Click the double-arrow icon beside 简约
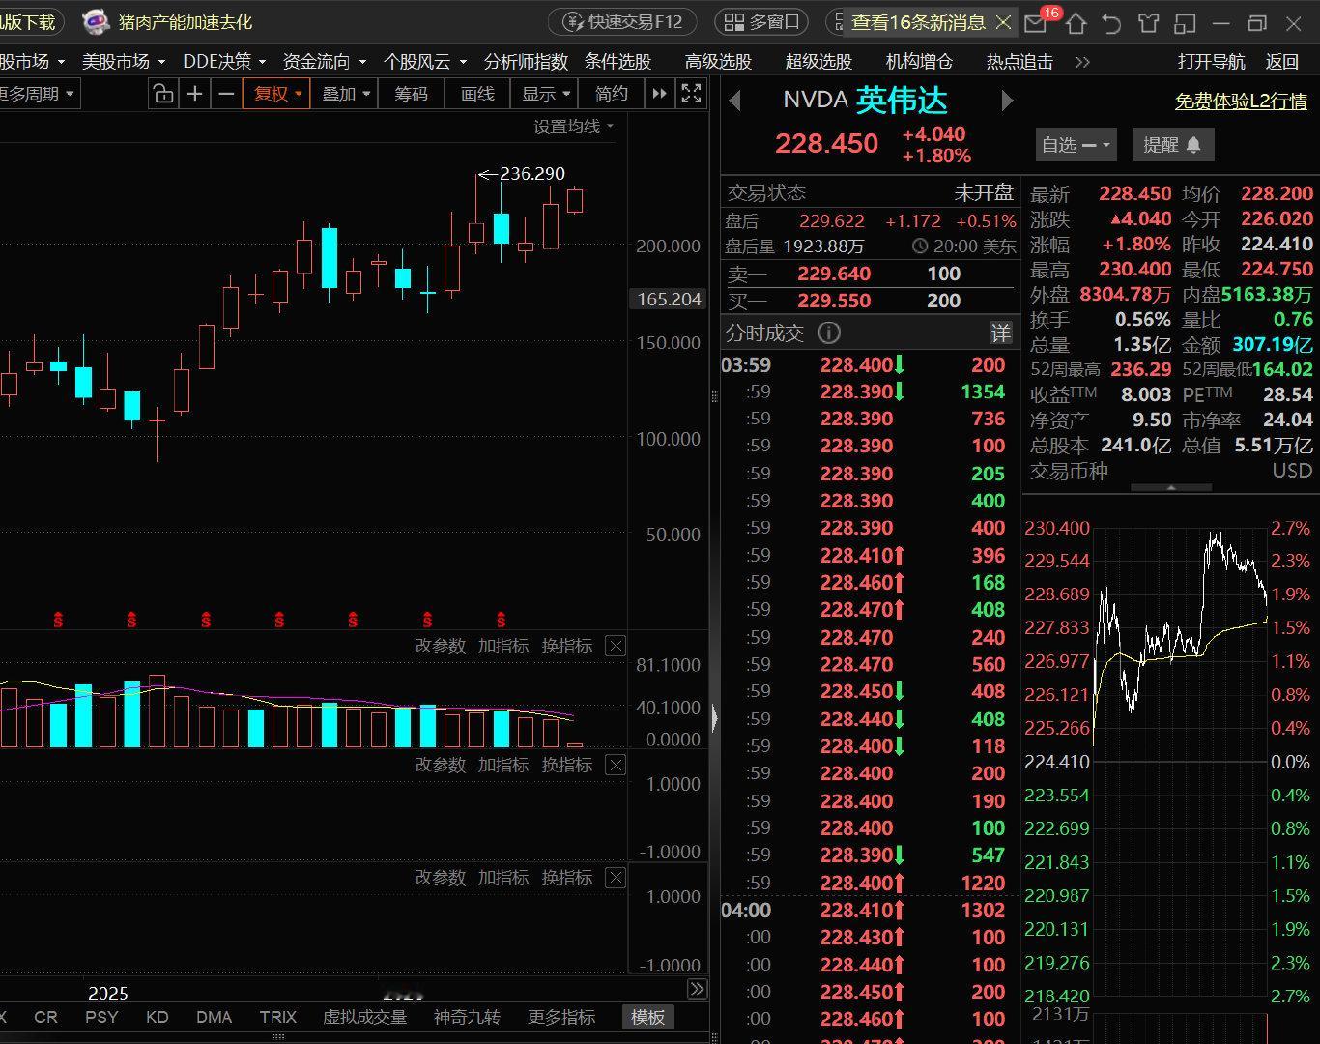 pyautogui.click(x=660, y=94)
